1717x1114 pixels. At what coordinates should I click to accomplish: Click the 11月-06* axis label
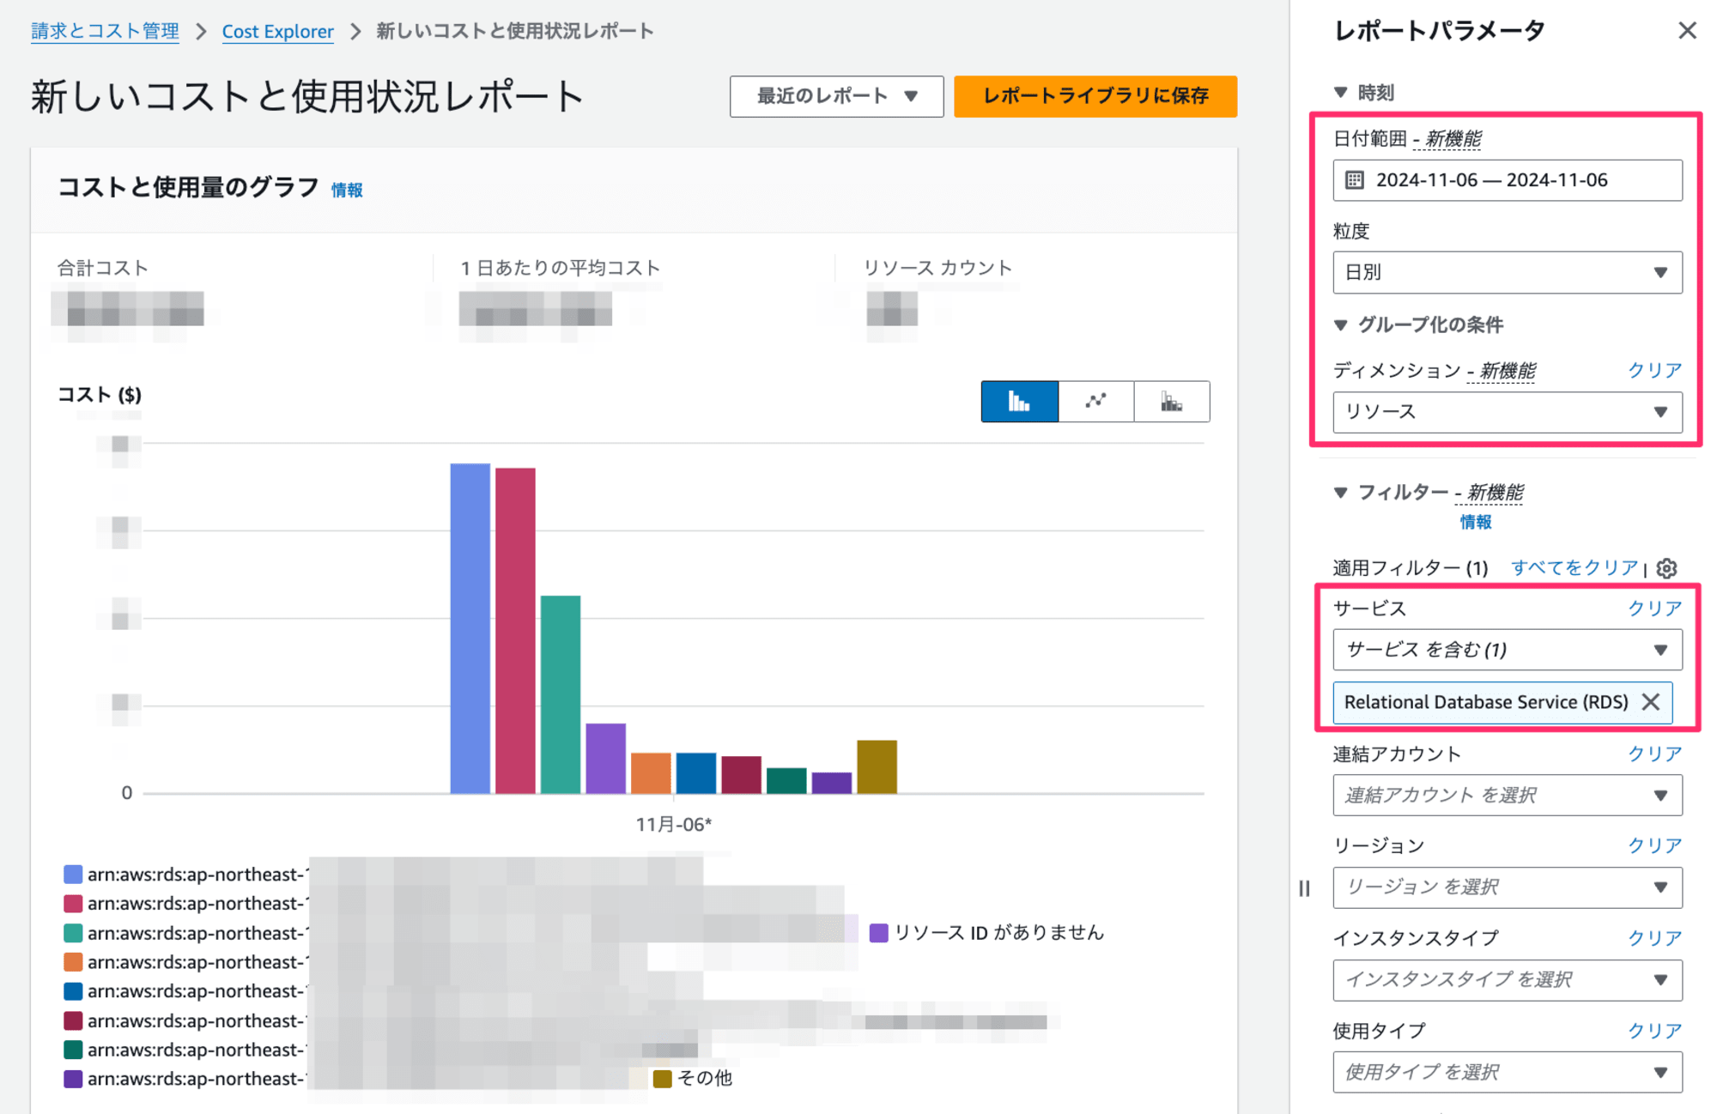point(673,825)
